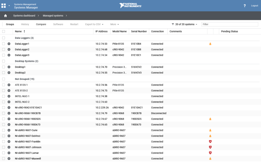Select the checkbox for INTEL-NUC-2

(4, 102)
